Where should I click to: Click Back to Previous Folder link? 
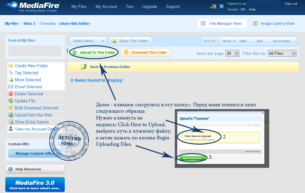point(110,67)
